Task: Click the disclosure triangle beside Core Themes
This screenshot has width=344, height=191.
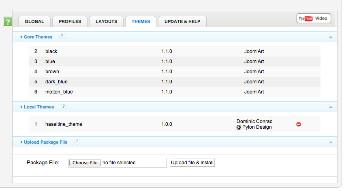Action: point(21,37)
